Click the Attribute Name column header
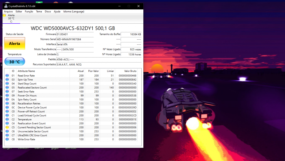This screenshot has height=161, width=285. point(26,71)
